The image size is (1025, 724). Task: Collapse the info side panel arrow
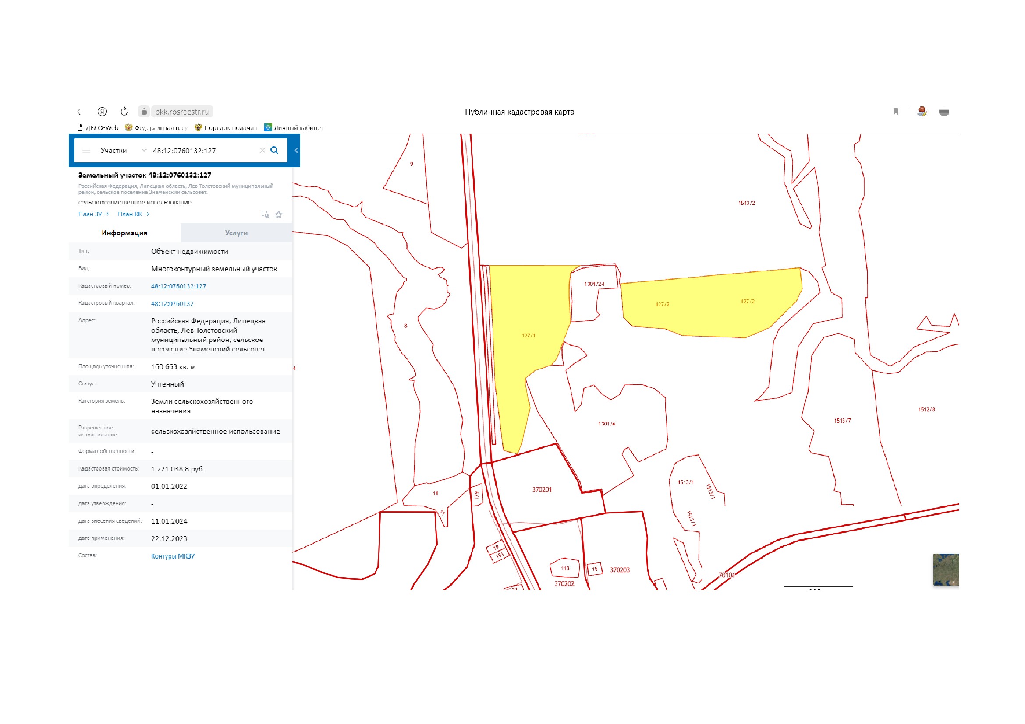pyautogui.click(x=296, y=151)
